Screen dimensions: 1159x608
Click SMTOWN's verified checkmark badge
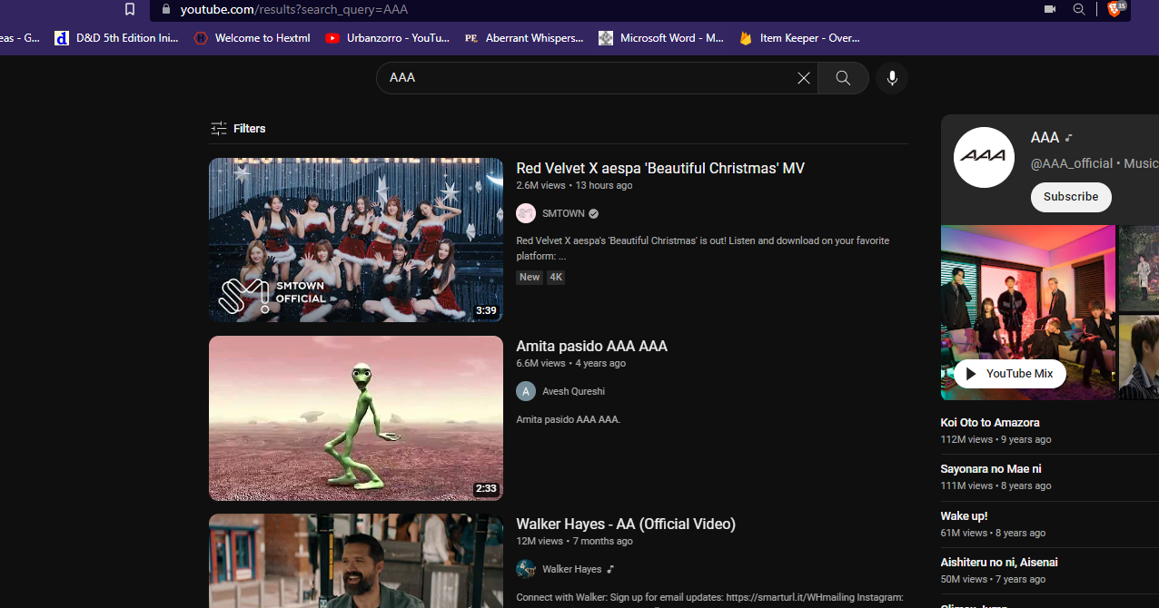click(x=592, y=213)
